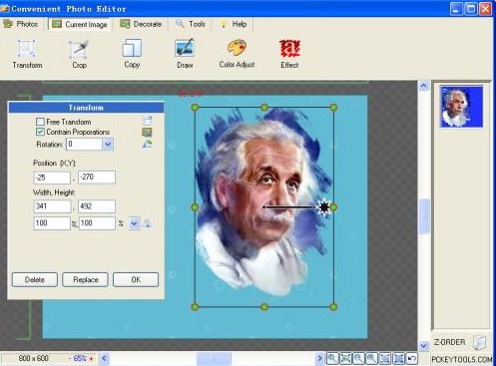Image resolution: width=496 pixels, height=366 pixels.
Task: Click the Replace button
Action: [x=86, y=280]
